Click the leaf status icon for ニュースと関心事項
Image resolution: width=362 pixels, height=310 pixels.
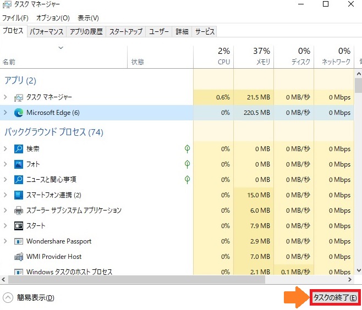coord(187,179)
